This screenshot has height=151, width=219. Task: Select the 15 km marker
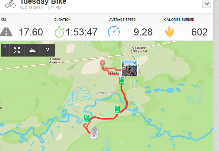pyautogui.click(x=121, y=80)
